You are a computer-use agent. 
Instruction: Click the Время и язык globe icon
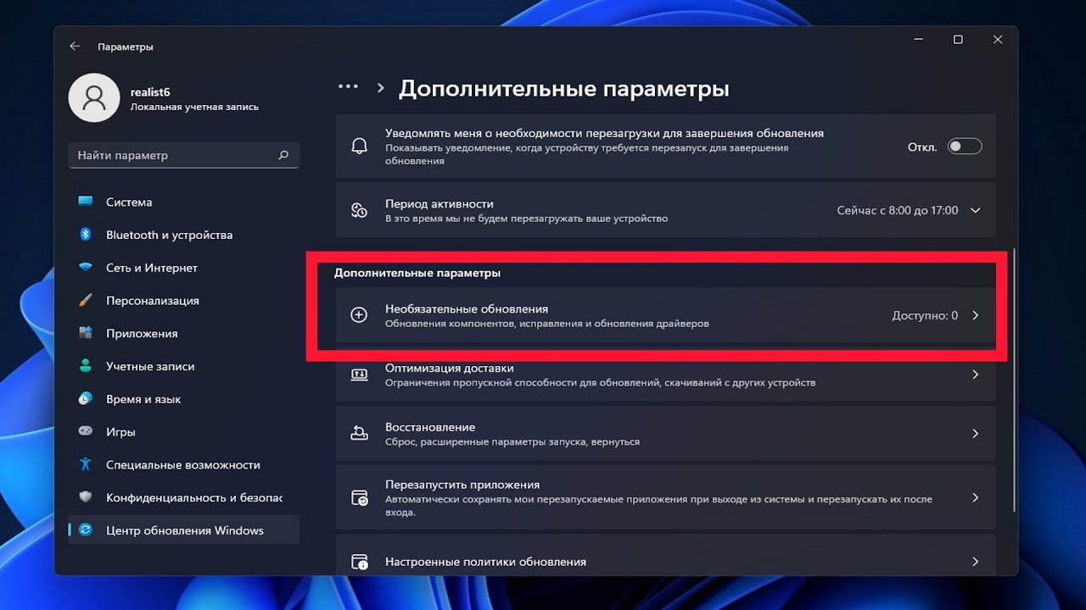click(x=85, y=398)
